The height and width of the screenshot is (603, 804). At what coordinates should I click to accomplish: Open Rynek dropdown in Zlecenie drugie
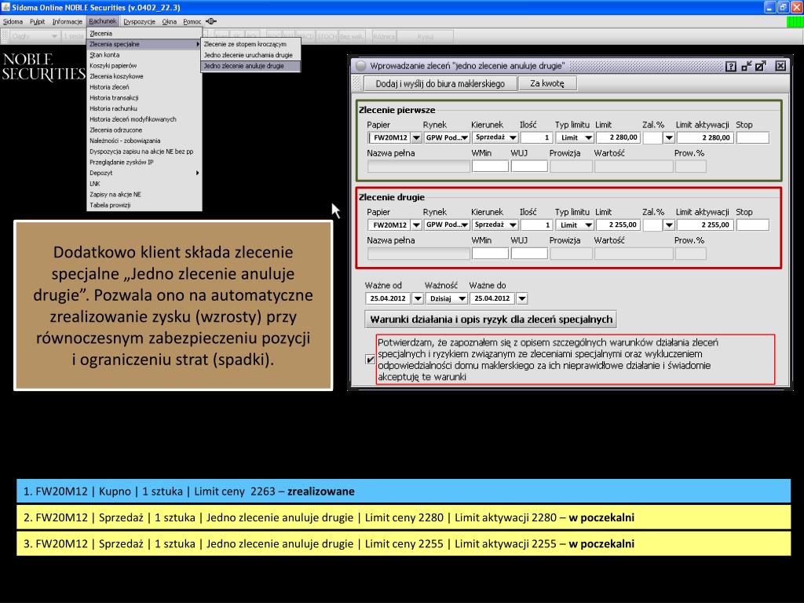pos(464,225)
